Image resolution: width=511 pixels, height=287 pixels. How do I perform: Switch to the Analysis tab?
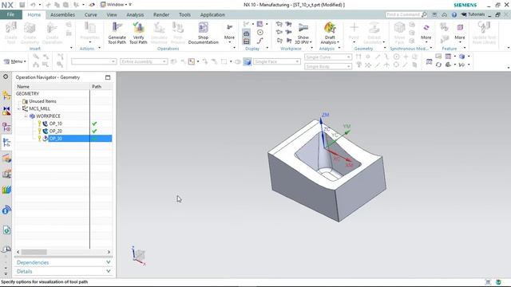[x=135, y=14]
